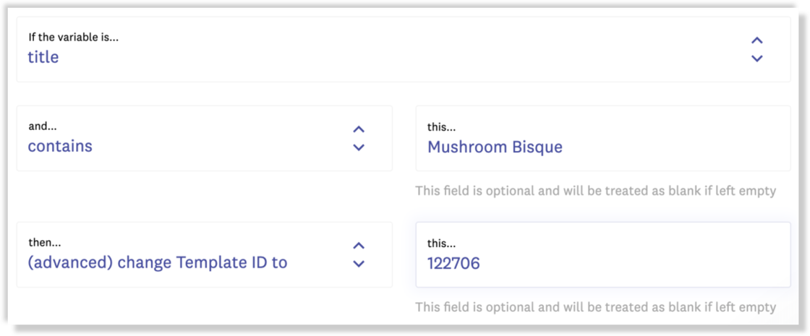
Task: Click the "then..." label
Action: click(x=45, y=243)
